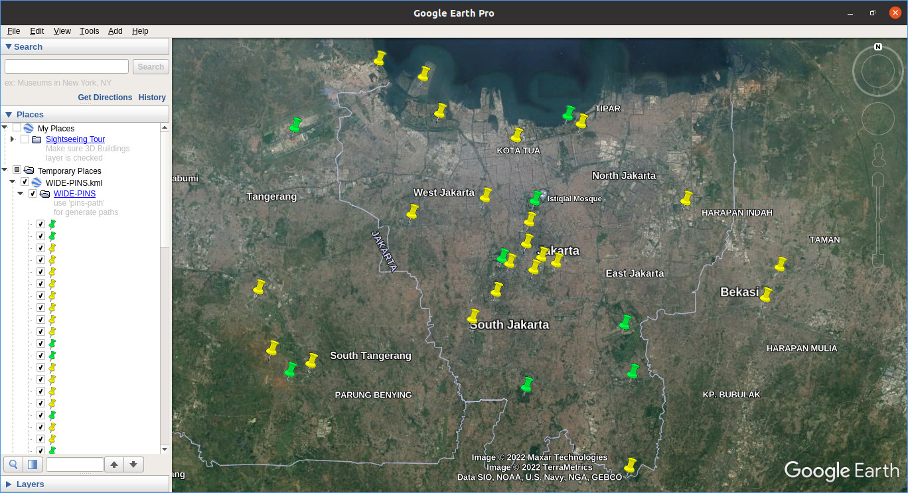This screenshot has height=493, width=908.
Task: Click the green pushpin near Istiqlal Mosque
Action: pos(536,198)
